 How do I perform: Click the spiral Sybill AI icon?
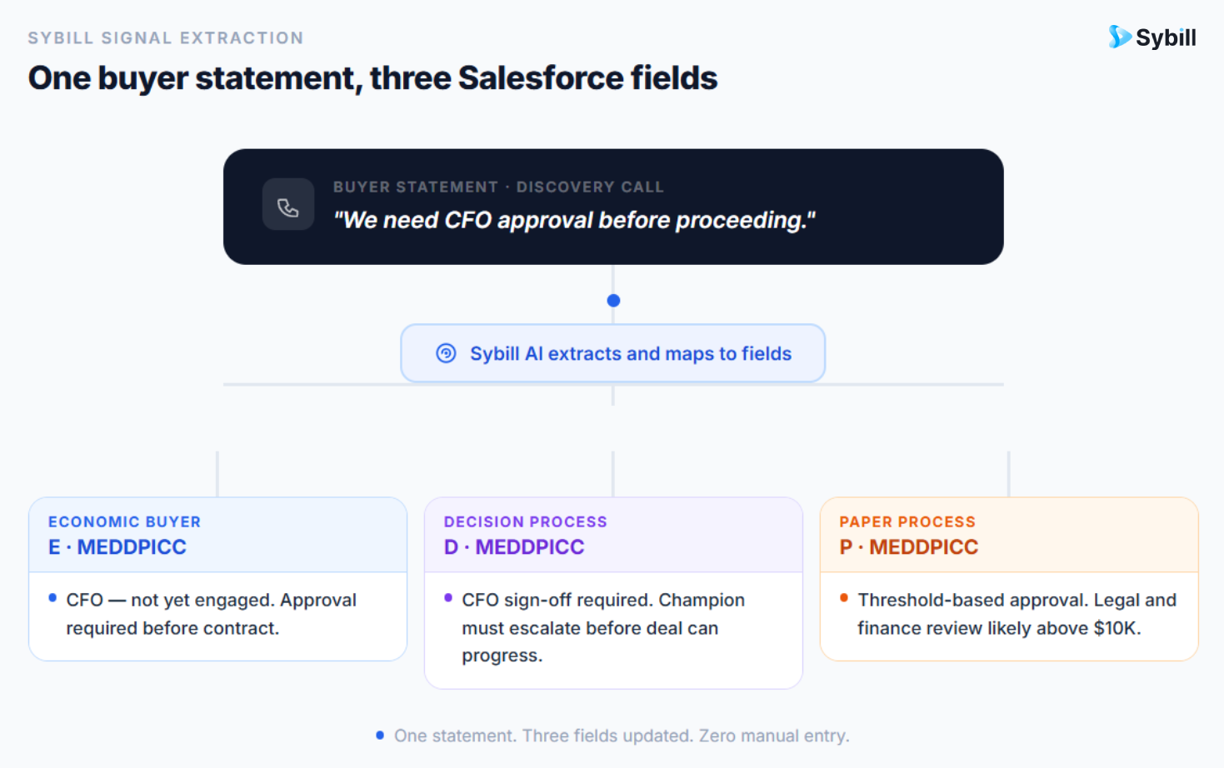(x=447, y=353)
